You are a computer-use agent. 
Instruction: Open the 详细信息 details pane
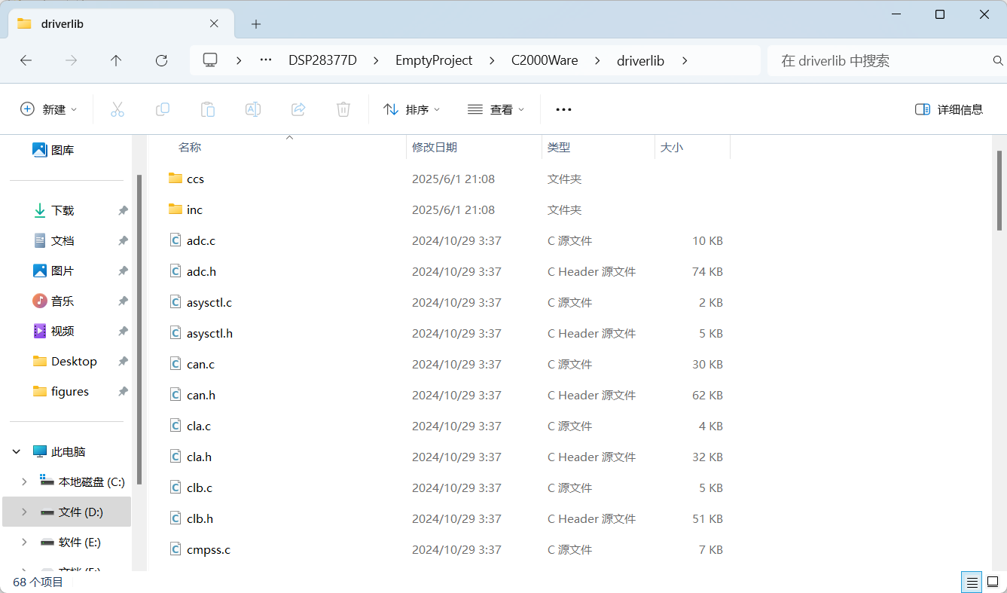tap(948, 109)
